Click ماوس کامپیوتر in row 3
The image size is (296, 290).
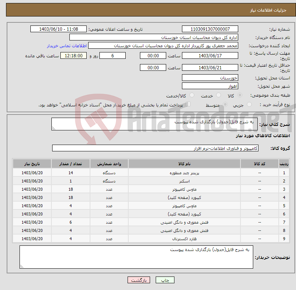pos(184,189)
